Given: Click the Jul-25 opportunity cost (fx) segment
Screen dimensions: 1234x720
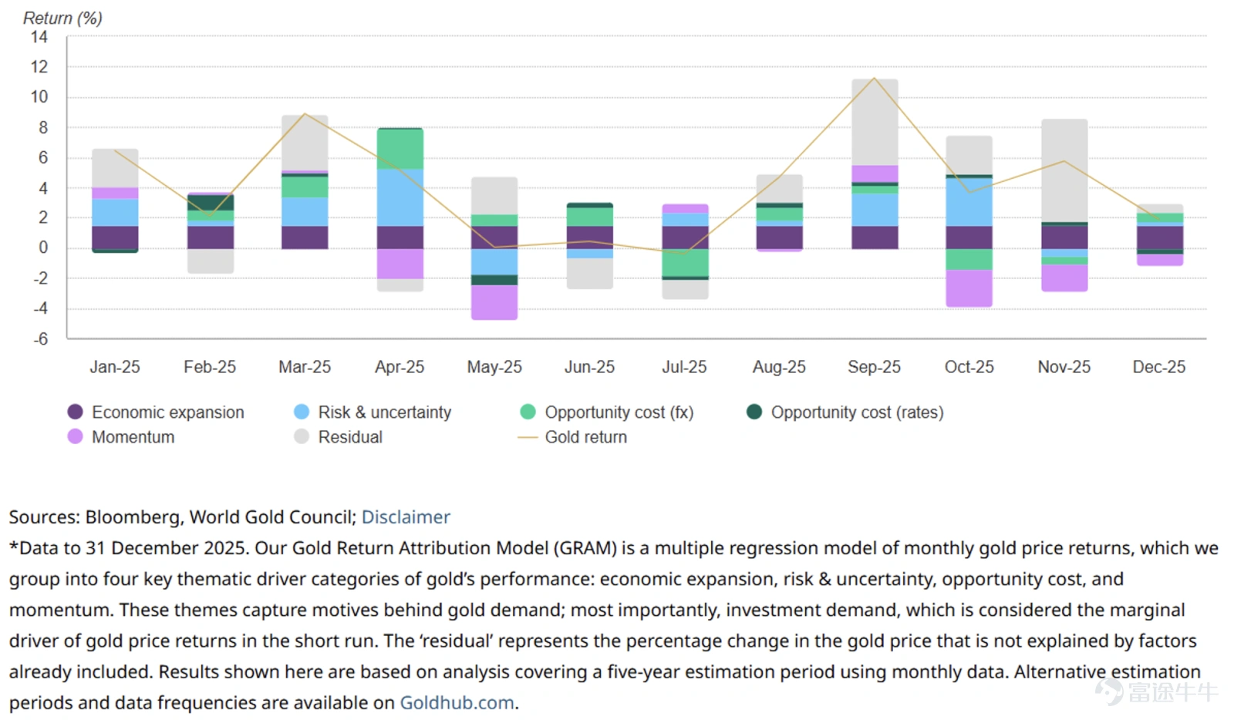Looking at the screenshot, I should (685, 262).
